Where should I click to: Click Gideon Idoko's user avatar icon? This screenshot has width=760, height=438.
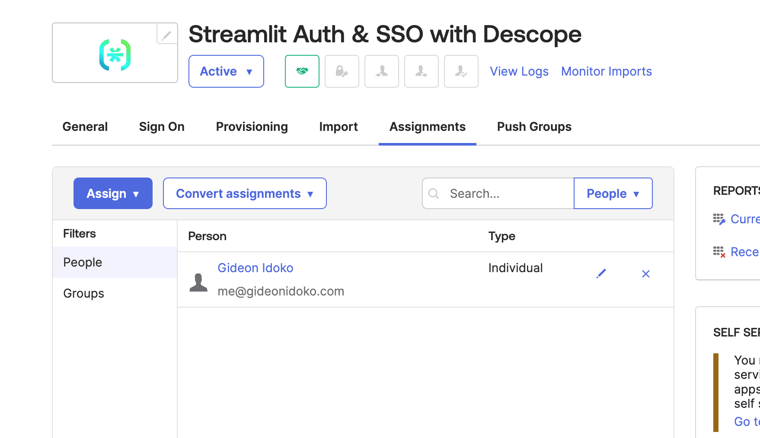[198, 282]
